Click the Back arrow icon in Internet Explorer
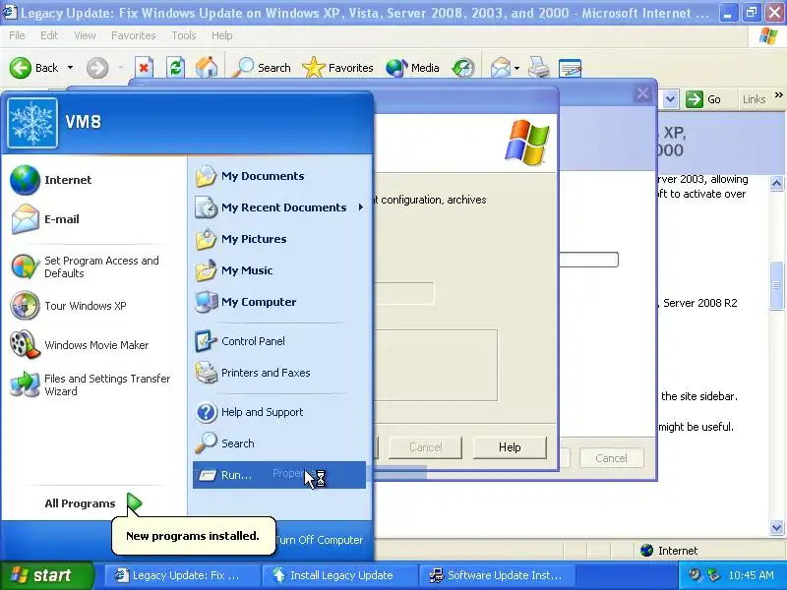The image size is (787, 590). coord(21,68)
